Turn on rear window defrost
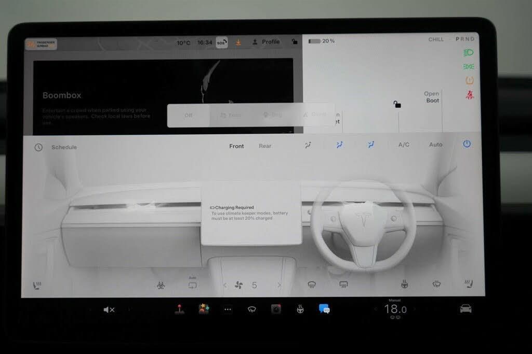Image resolution: width=532 pixels, height=354 pixels. click(343, 285)
